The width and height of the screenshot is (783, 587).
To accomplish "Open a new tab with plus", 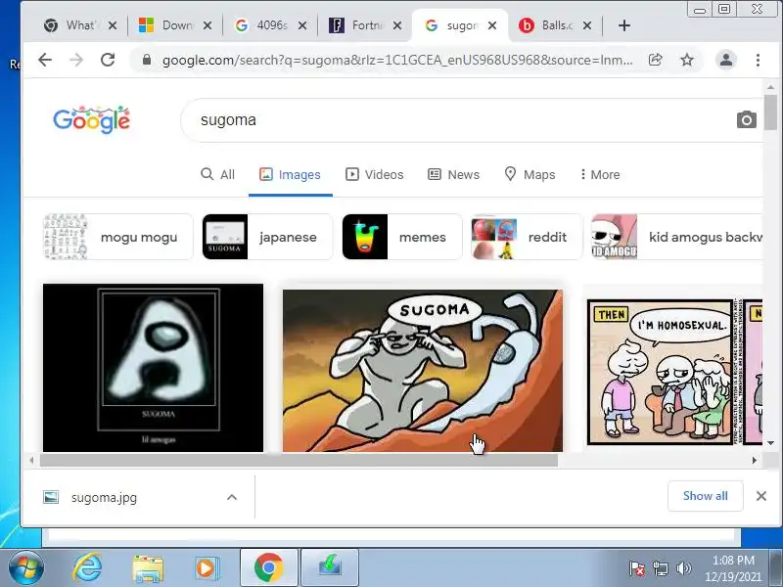I will tap(624, 25).
